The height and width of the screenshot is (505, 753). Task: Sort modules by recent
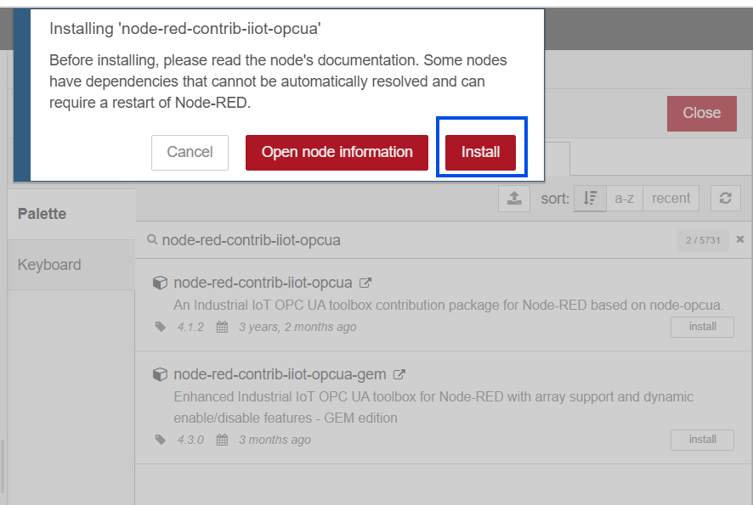[x=671, y=198]
